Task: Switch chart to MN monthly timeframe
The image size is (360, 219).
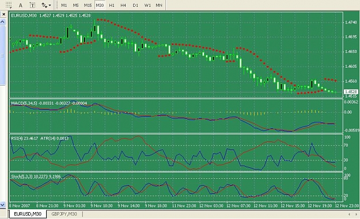Action: tap(159, 5)
